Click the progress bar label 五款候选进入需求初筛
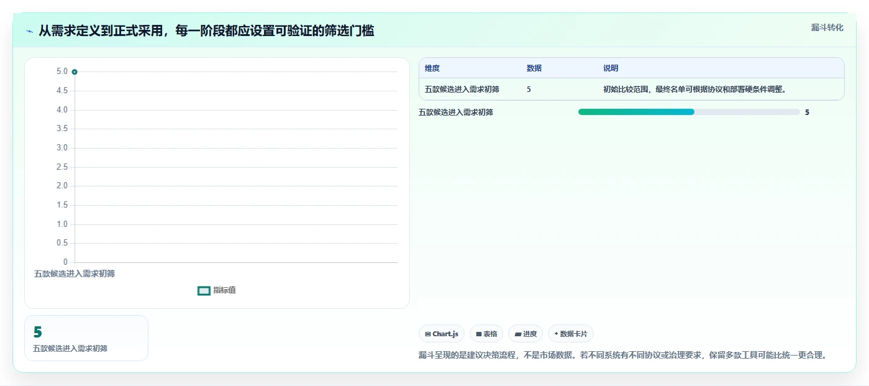Image resolution: width=869 pixels, height=386 pixels. [456, 113]
